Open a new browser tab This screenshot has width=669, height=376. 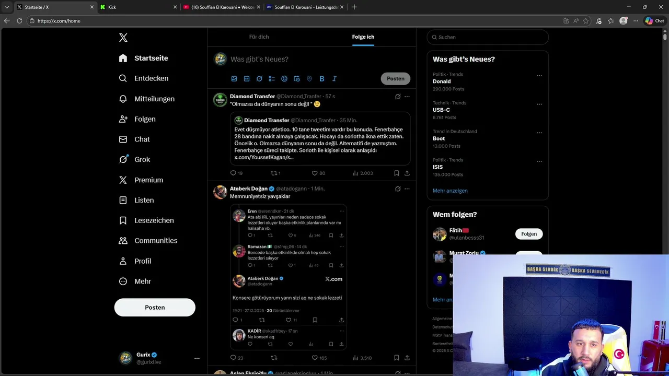coord(354,7)
